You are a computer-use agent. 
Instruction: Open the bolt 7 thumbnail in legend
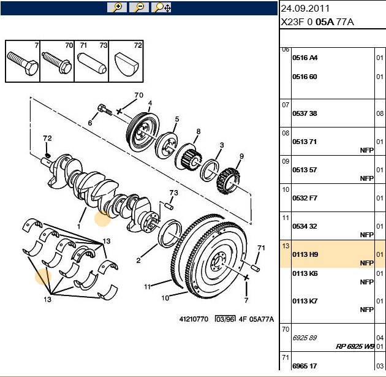pyautogui.click(x=23, y=61)
